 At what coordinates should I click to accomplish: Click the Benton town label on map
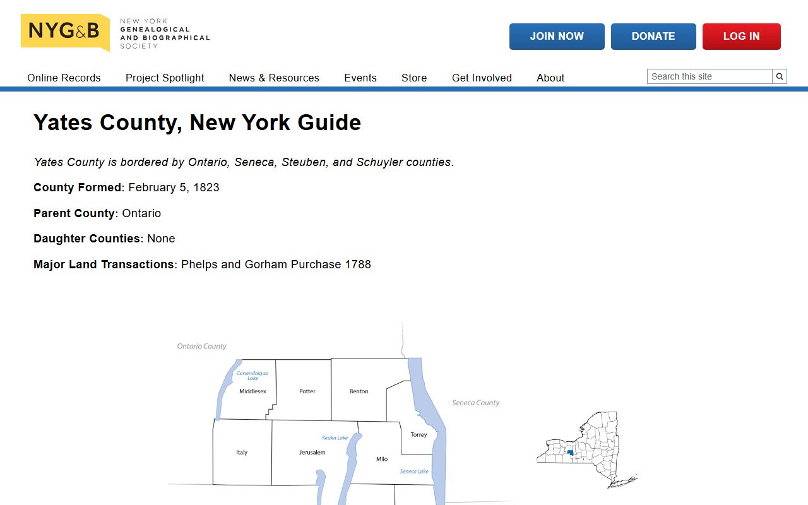click(359, 391)
